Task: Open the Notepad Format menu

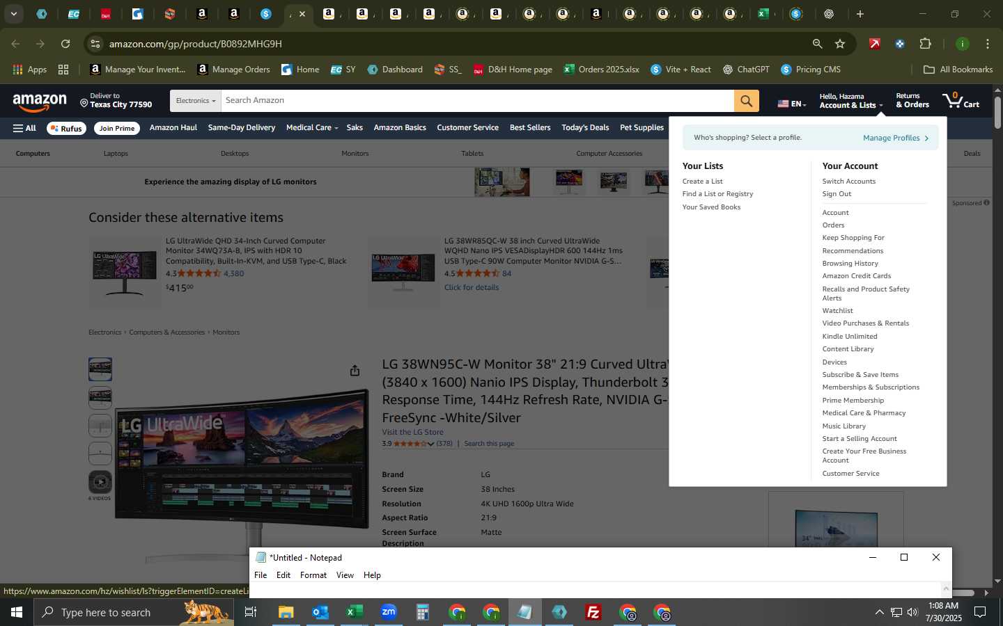Action: pos(313,575)
